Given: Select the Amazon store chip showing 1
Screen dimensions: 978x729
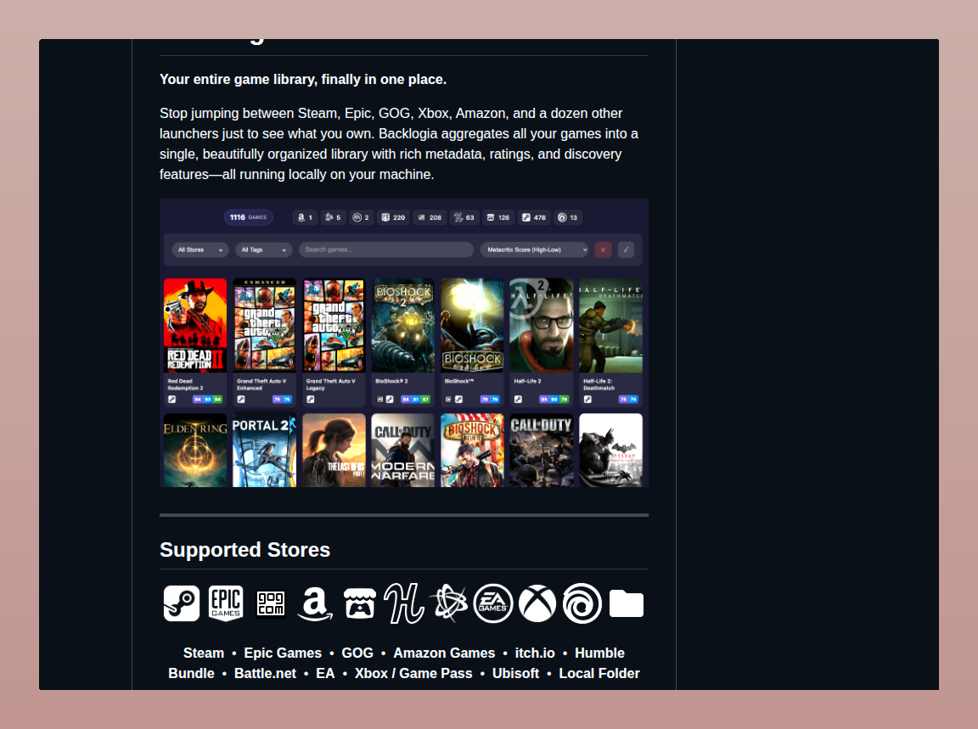Looking at the screenshot, I should click(305, 217).
